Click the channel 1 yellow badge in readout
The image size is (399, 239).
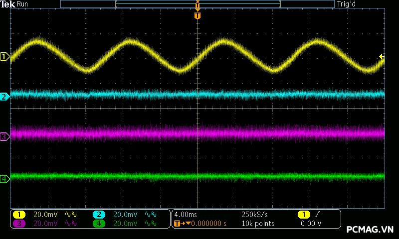click(19, 215)
